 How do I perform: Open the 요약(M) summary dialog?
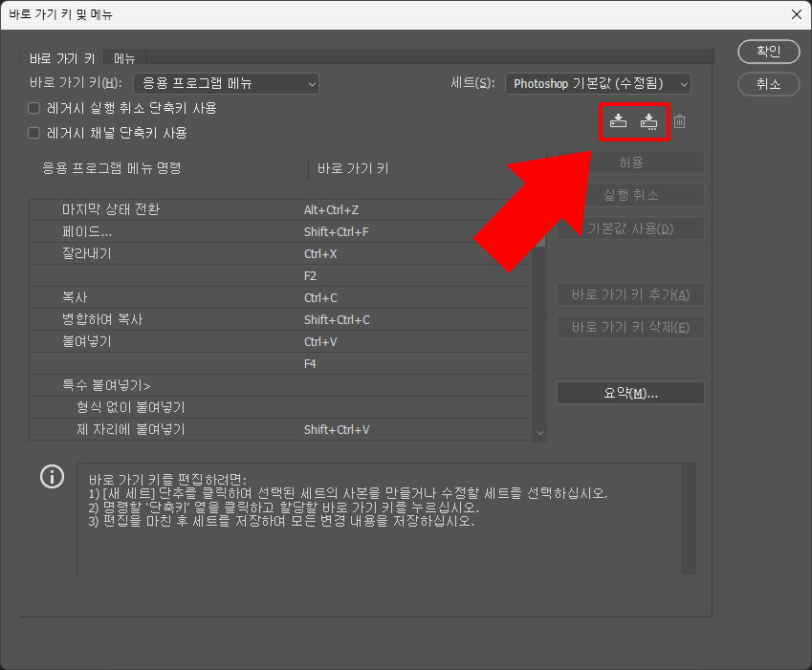coord(629,392)
